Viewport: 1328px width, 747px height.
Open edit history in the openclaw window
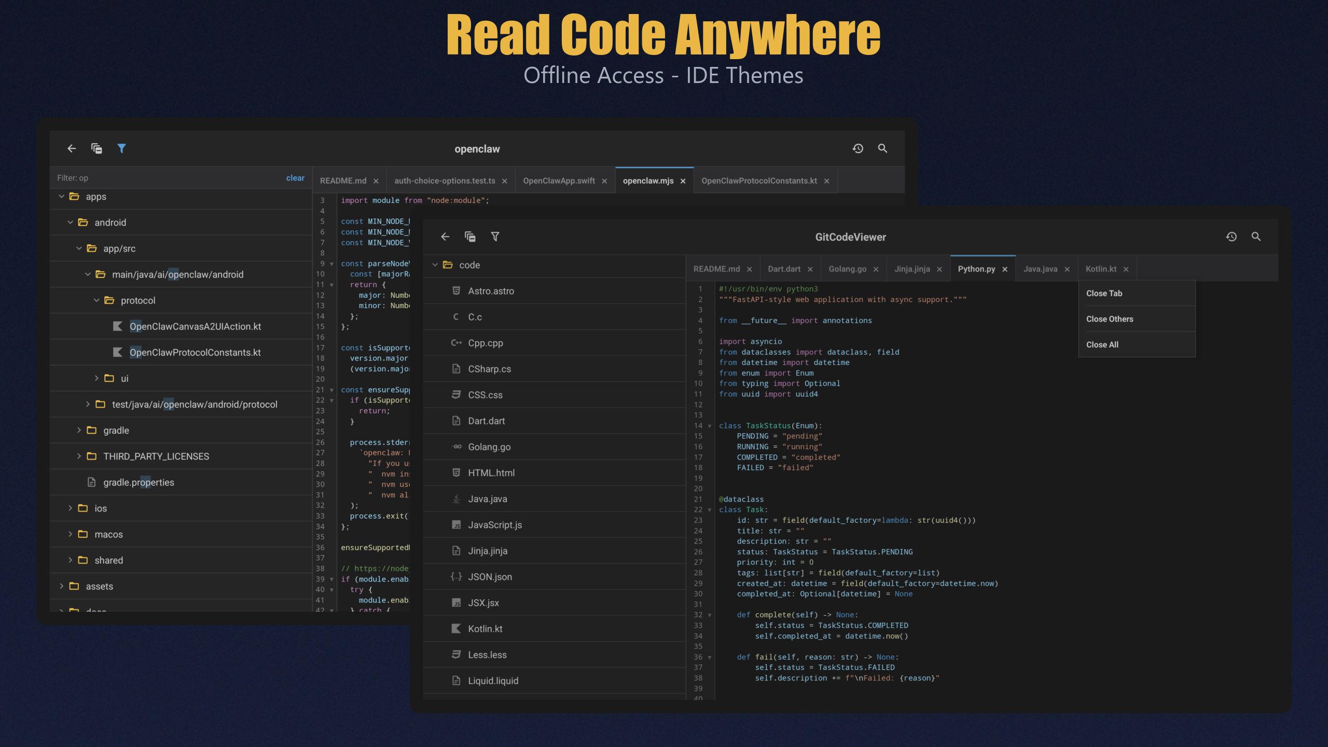tap(858, 148)
